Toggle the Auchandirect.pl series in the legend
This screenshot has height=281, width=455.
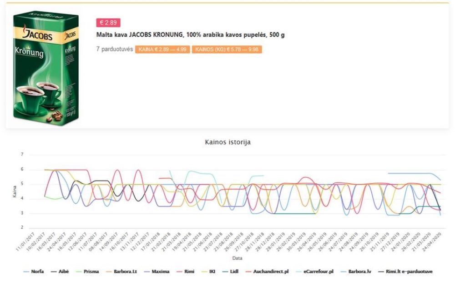267,272
